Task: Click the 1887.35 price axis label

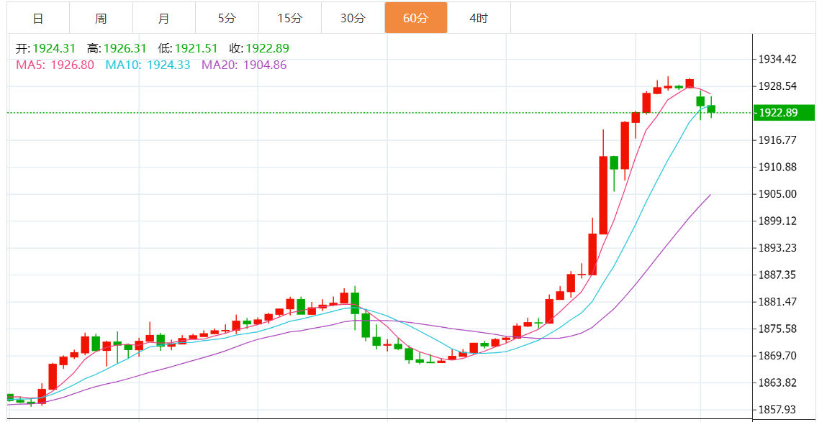Action: coord(777,275)
